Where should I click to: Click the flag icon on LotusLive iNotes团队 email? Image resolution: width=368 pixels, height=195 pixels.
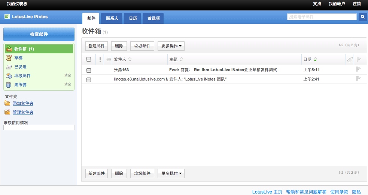[x=358, y=79]
